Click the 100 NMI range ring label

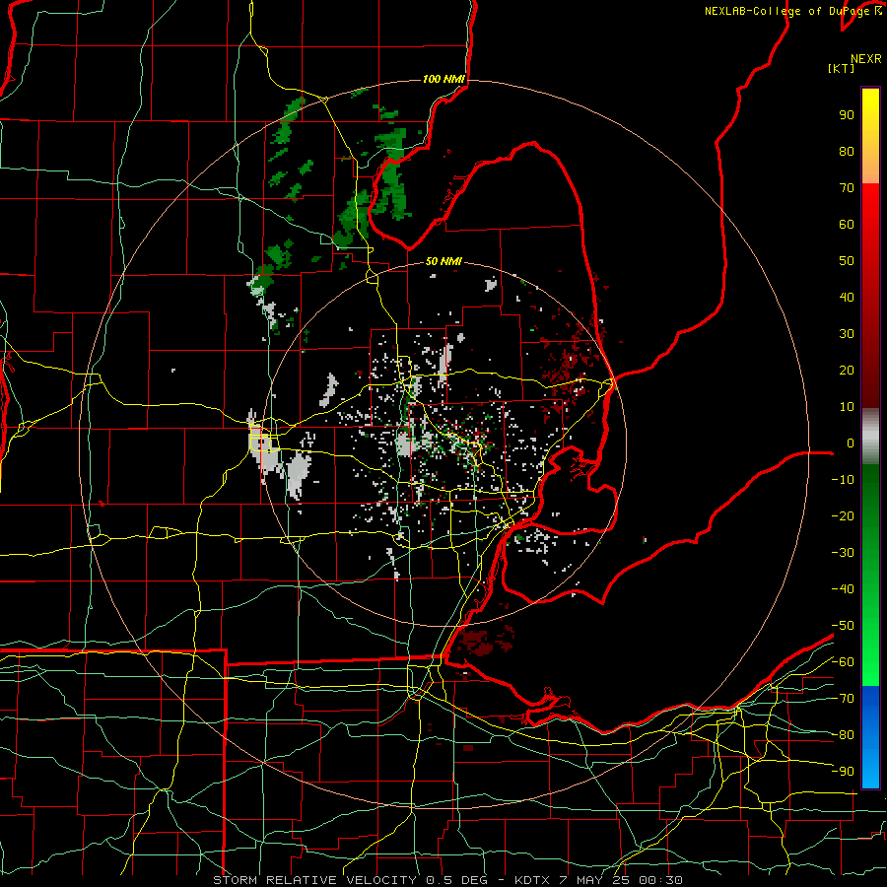[x=443, y=79]
